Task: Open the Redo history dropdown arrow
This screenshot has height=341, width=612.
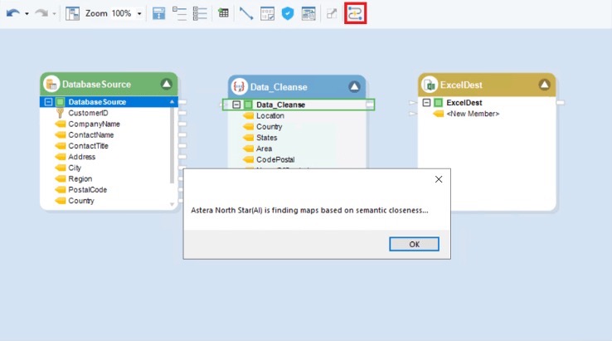Action: [54, 13]
